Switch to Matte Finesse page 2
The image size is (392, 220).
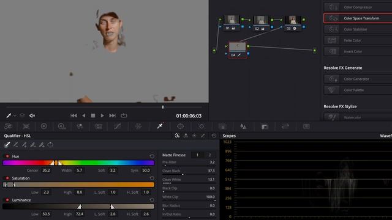coord(209,155)
